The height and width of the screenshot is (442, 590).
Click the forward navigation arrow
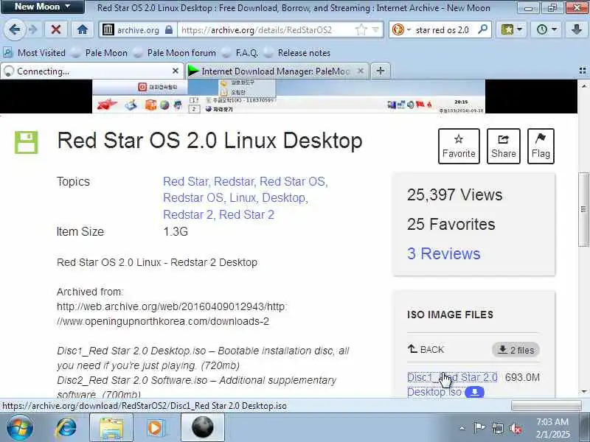(33, 29)
